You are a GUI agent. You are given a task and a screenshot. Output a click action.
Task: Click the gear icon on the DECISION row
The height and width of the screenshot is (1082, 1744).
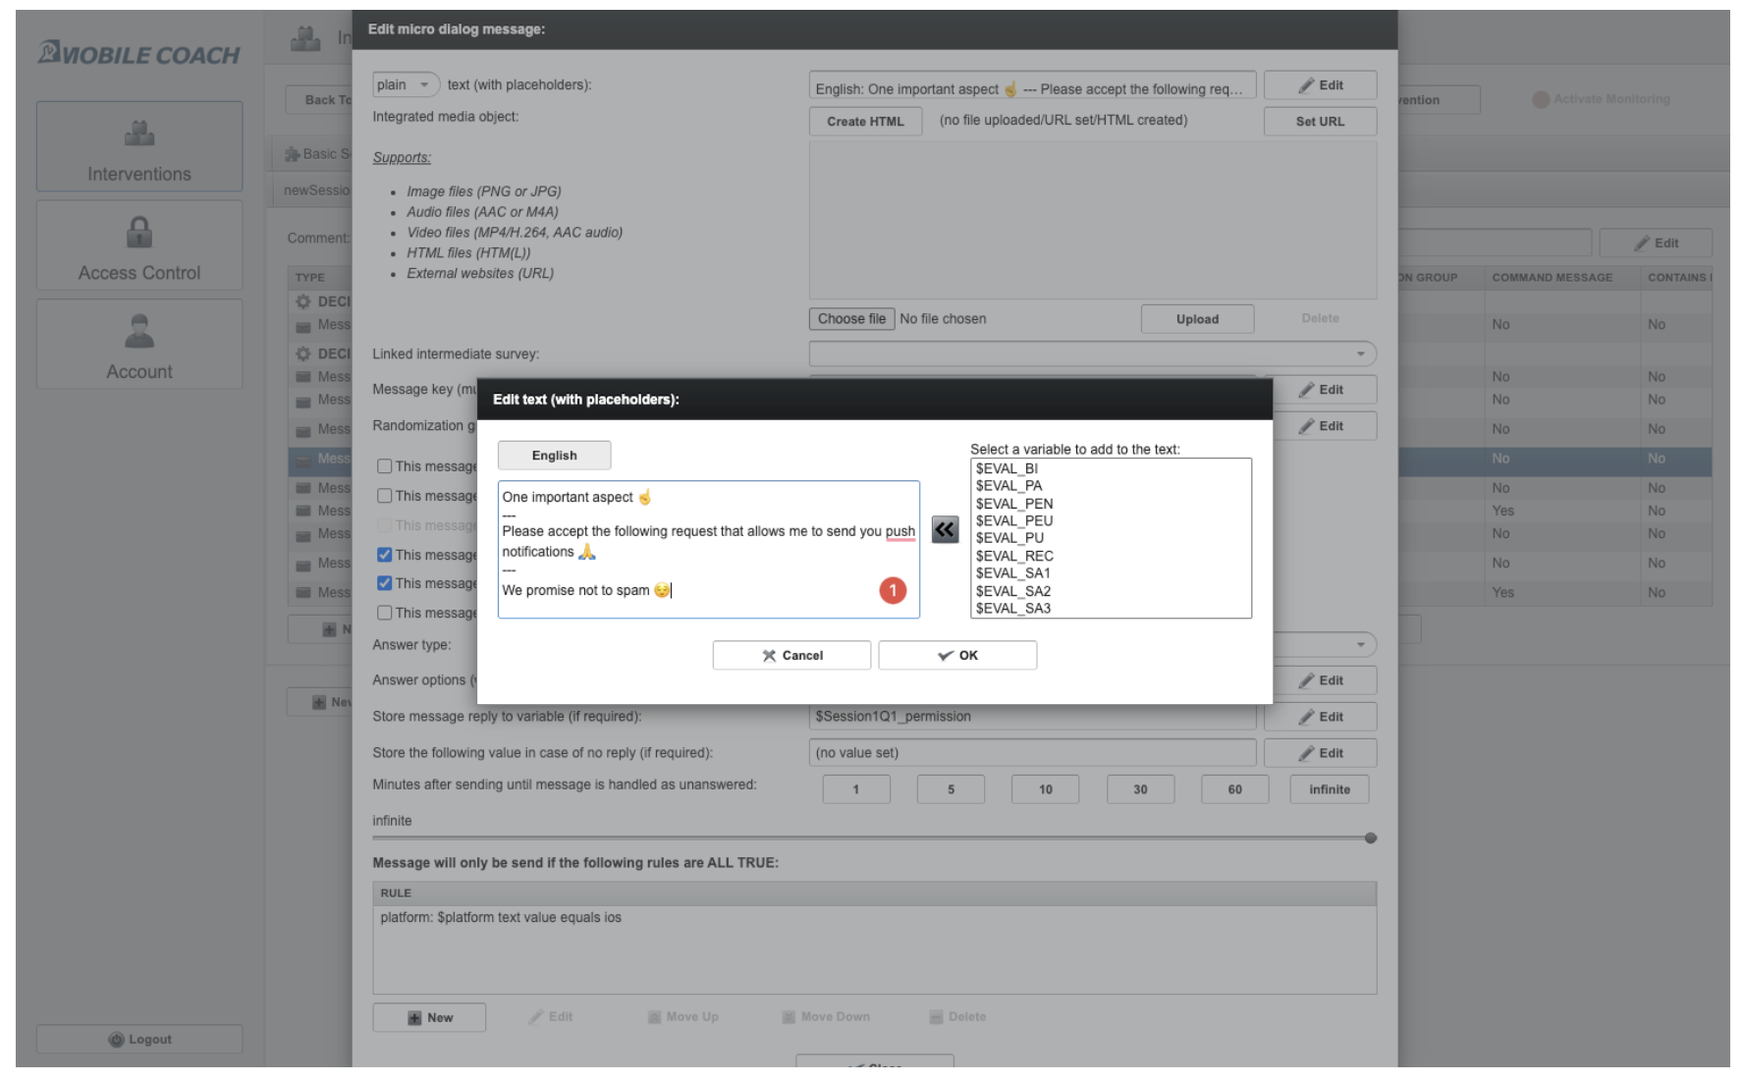pos(301,301)
